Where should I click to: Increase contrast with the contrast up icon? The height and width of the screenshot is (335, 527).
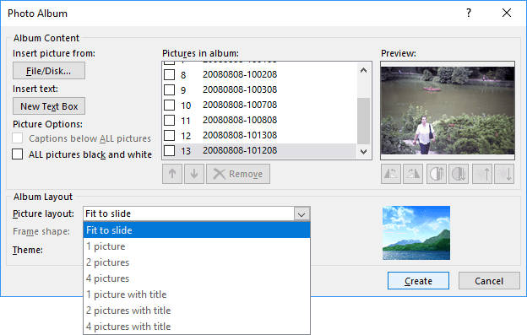point(437,174)
